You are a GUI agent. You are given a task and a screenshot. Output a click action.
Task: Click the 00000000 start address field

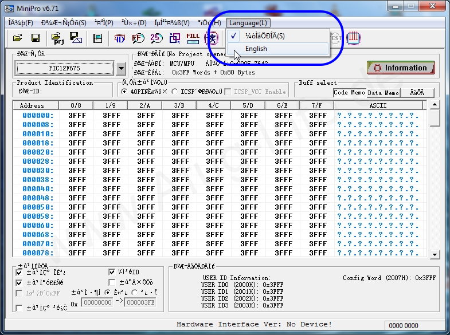(x=97, y=302)
